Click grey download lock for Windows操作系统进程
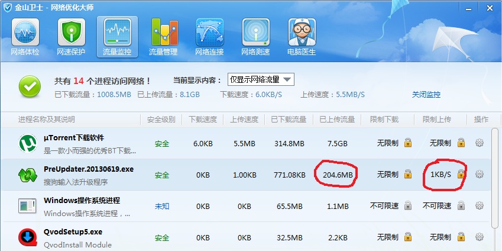The image size is (502, 251). 408,205
